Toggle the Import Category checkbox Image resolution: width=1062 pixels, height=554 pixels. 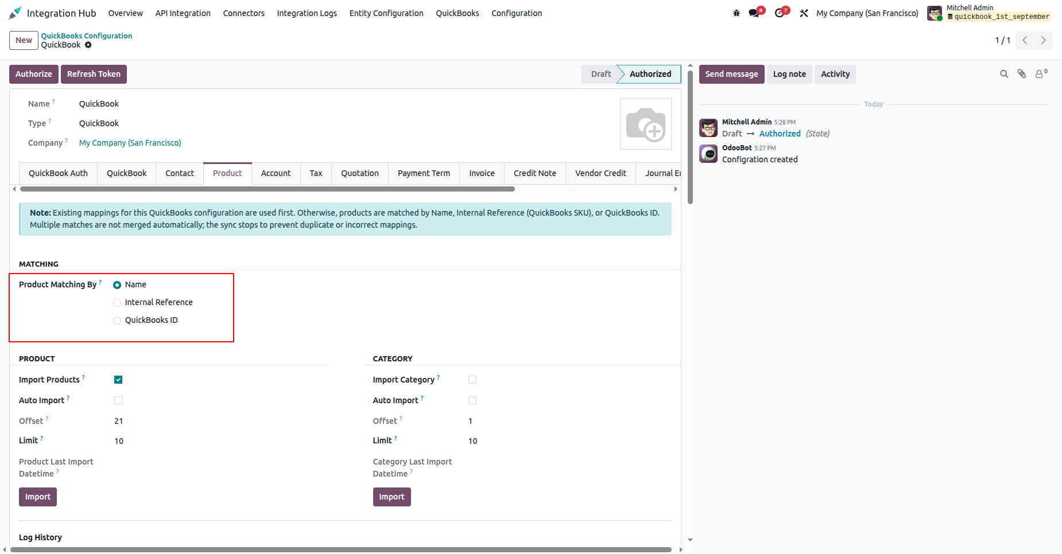(472, 380)
